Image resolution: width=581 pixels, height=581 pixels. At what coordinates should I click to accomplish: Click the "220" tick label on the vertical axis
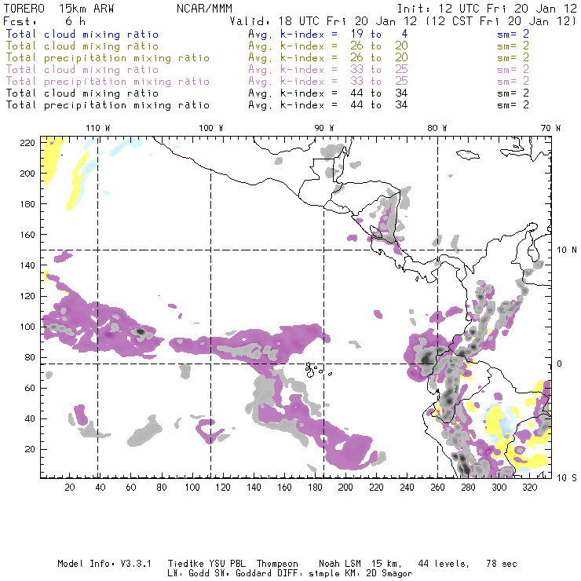pyautogui.click(x=29, y=142)
